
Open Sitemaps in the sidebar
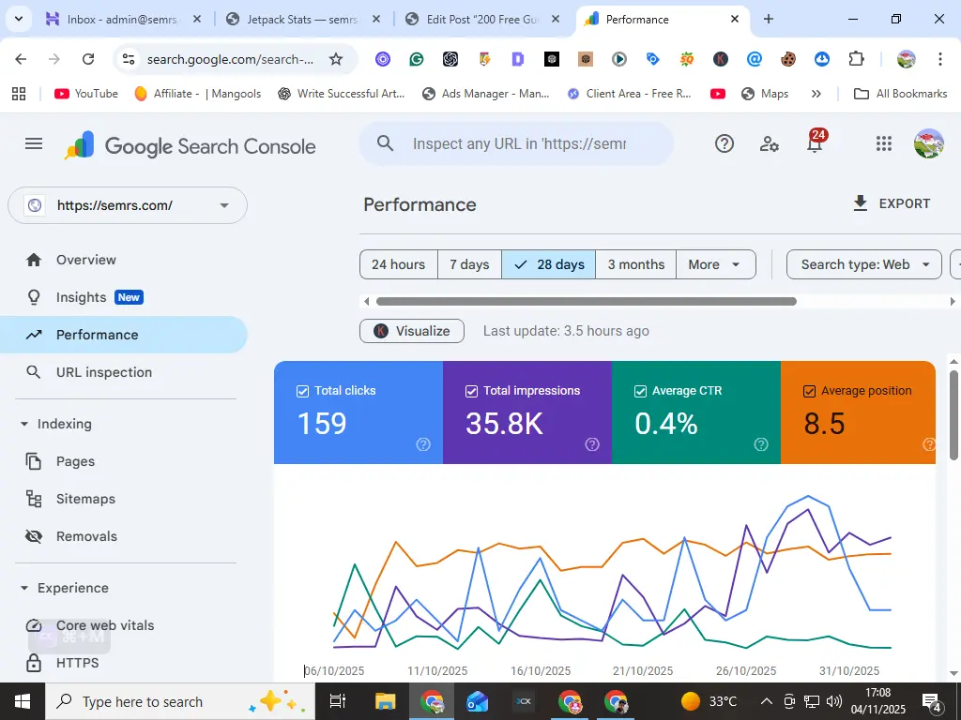click(123, 499)
